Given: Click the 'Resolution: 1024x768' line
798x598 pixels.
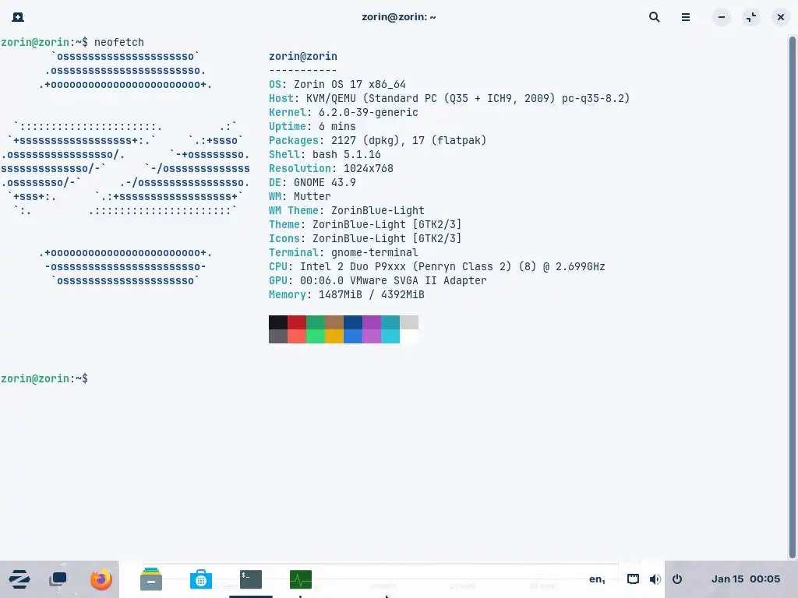Looking at the screenshot, I should [x=330, y=168].
